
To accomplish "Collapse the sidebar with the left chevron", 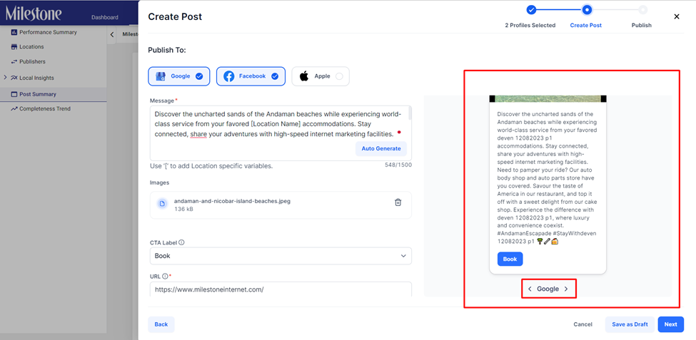I will pyautogui.click(x=112, y=35).
